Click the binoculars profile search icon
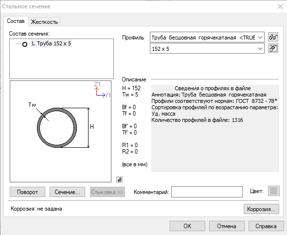This screenshot has width=287, height=235. [273, 37]
